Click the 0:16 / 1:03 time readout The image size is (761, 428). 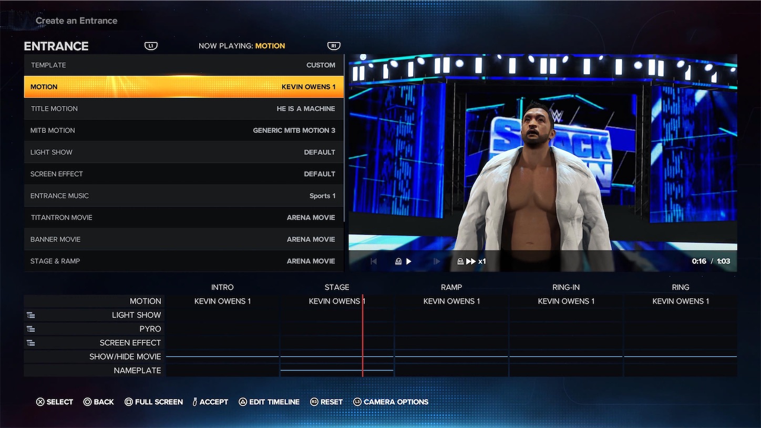[x=711, y=261]
